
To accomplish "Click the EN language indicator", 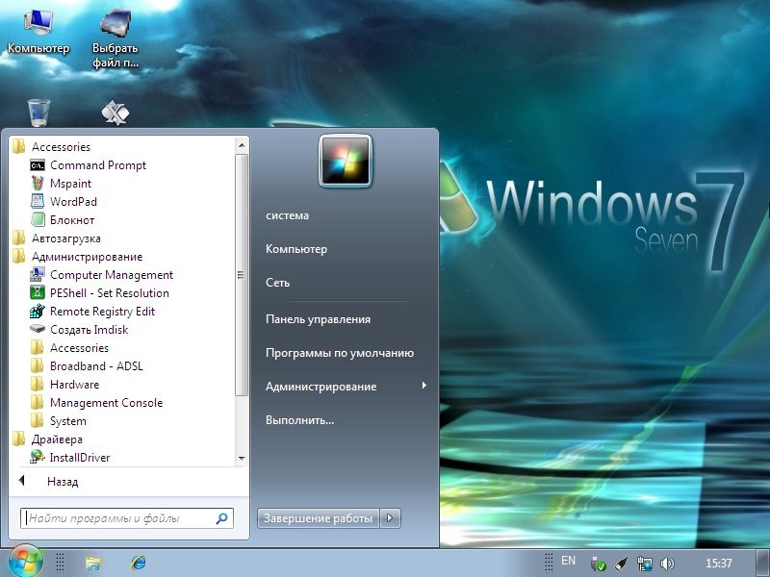I will tap(568, 561).
